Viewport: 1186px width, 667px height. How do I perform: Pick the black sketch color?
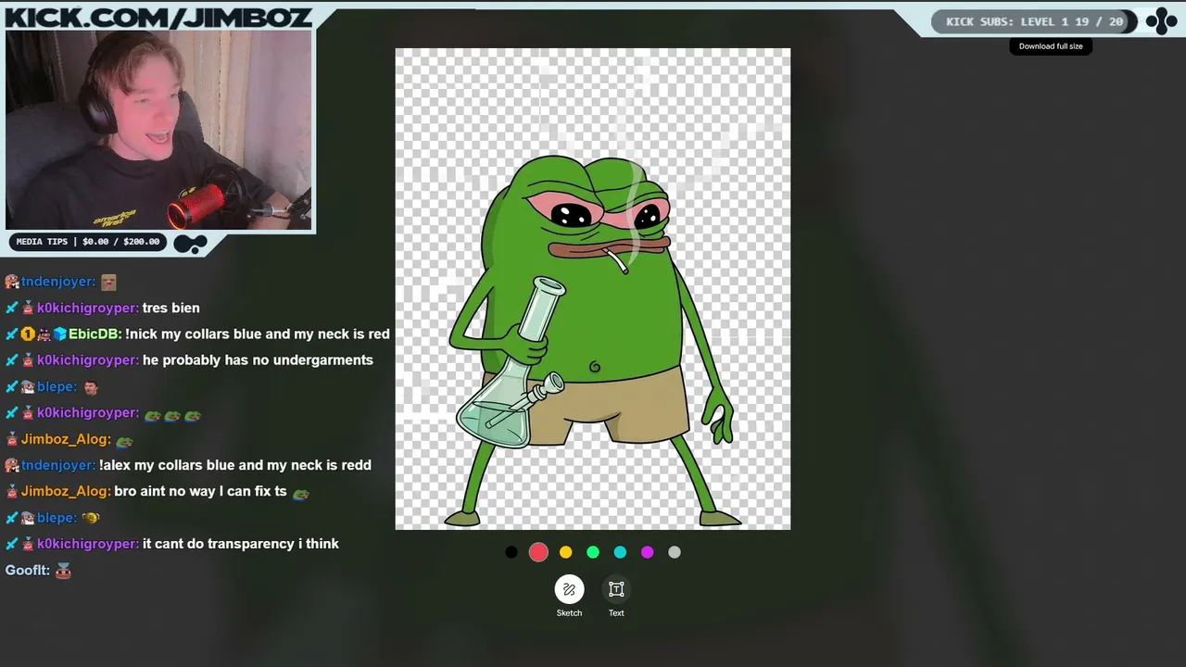coord(511,552)
